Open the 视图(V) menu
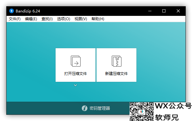Viewport: 192px width, 121px height. pos(81,19)
